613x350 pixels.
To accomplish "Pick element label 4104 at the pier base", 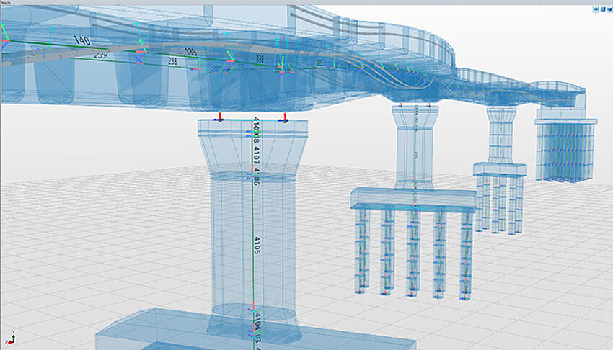I will pos(254,327).
